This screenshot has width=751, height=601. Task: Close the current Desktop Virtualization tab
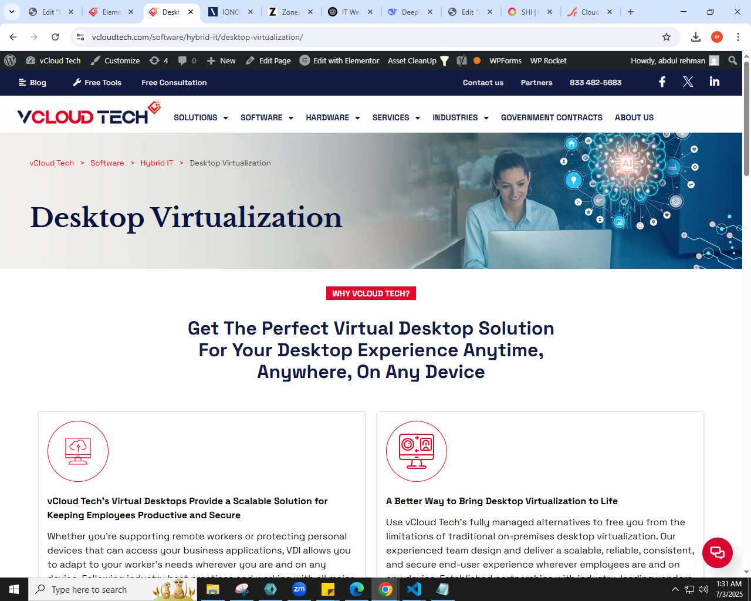(191, 12)
